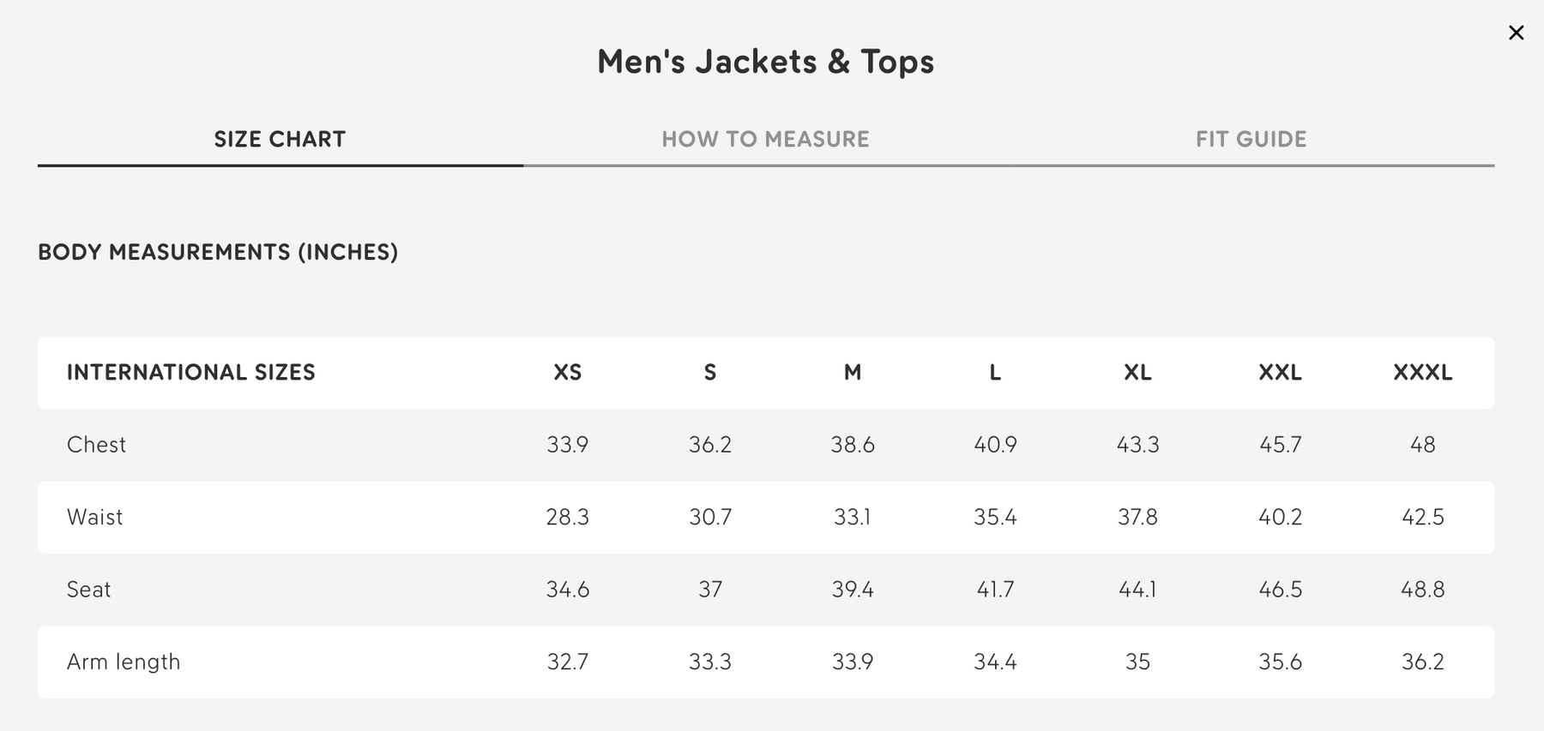The height and width of the screenshot is (731, 1544).
Task: Click the XXXL size column header
Action: [1422, 373]
